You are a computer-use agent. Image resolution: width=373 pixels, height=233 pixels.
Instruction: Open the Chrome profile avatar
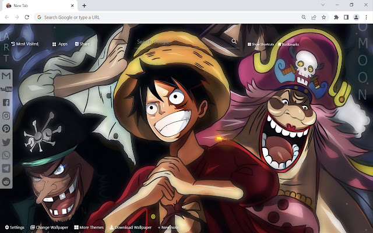click(356, 17)
